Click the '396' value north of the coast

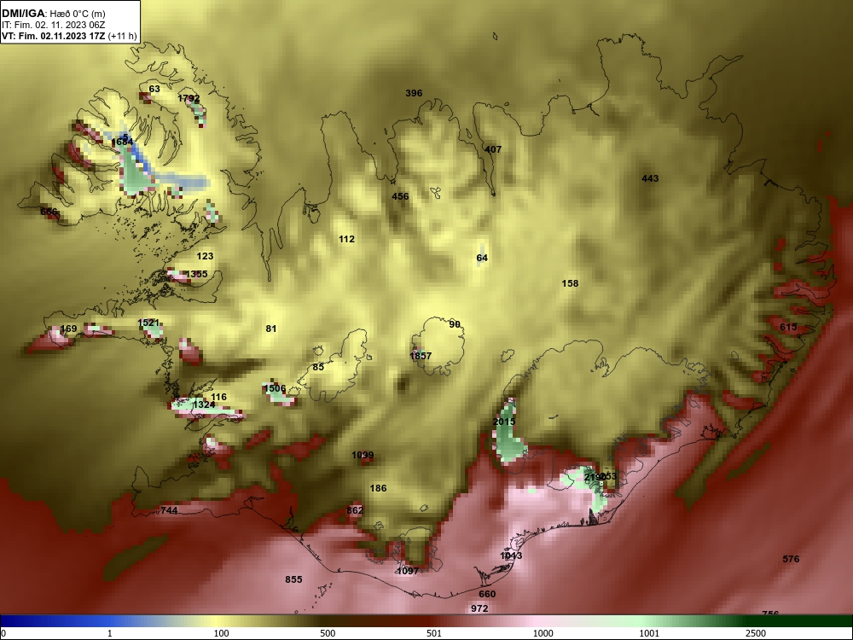pos(414,93)
